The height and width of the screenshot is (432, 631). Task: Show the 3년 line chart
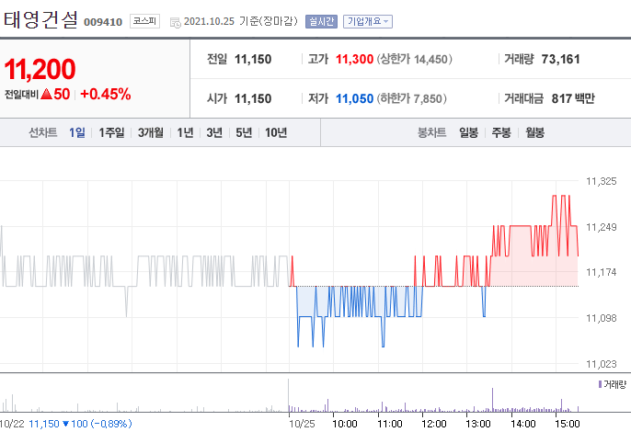click(214, 132)
